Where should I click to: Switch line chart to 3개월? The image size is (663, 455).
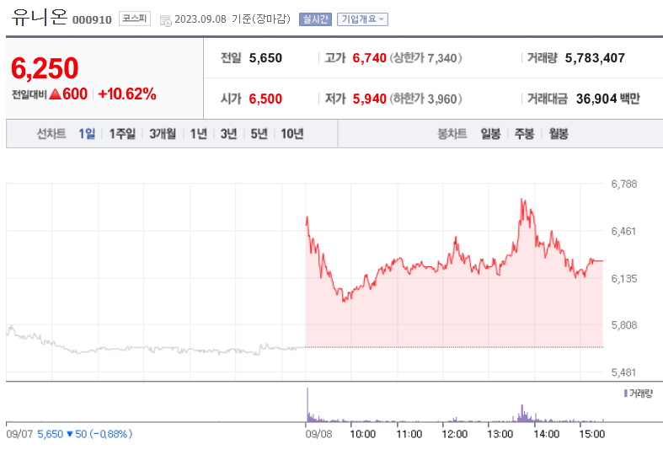click(x=163, y=134)
